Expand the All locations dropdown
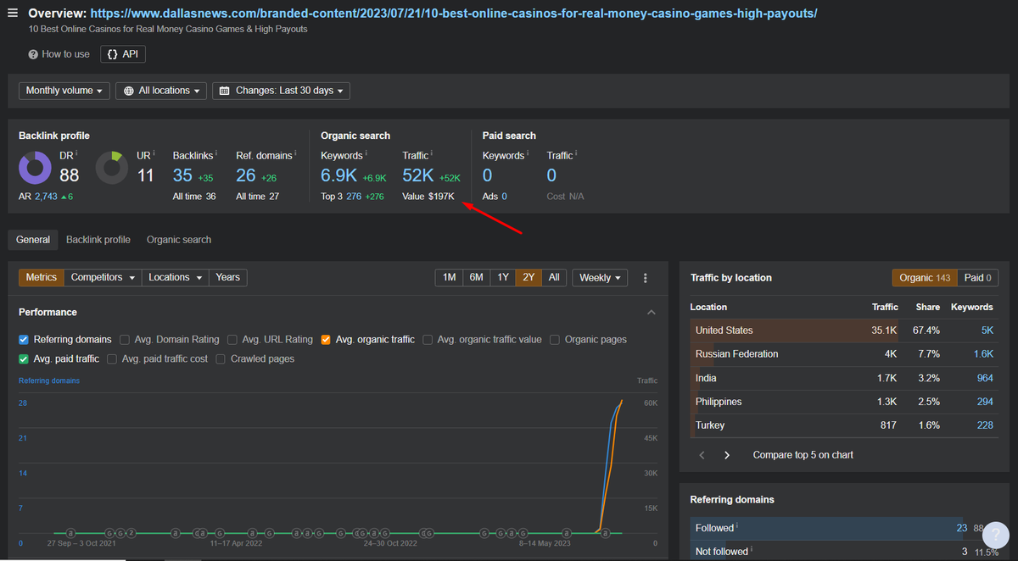 click(x=161, y=91)
